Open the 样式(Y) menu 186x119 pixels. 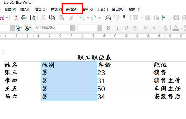point(56,9)
